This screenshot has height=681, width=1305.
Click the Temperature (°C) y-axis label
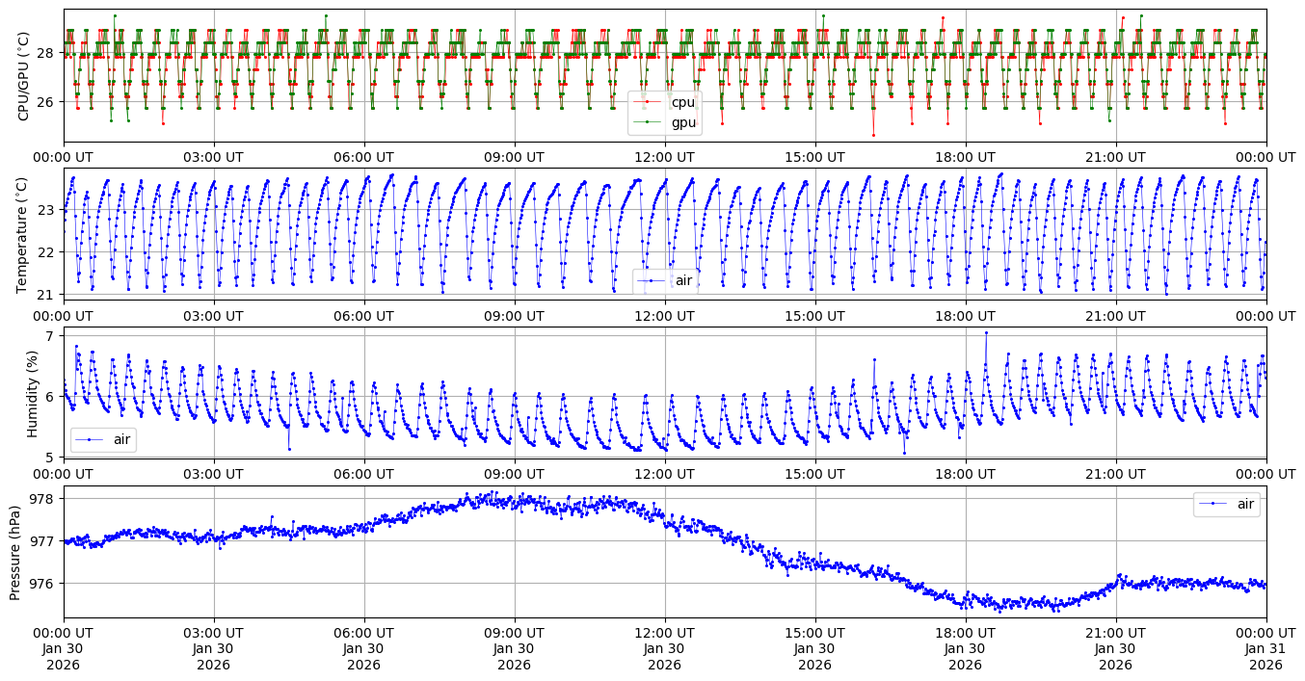[24, 233]
